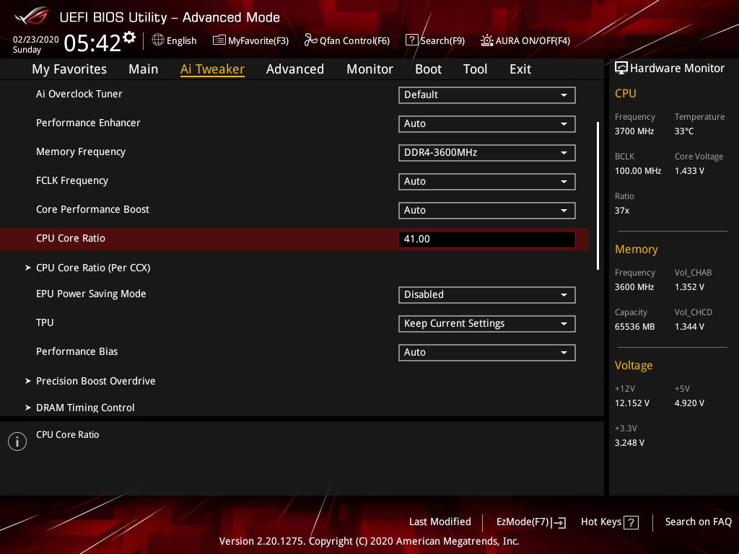Open the Performance Bias dropdown
The width and height of the screenshot is (739, 554).
point(487,352)
